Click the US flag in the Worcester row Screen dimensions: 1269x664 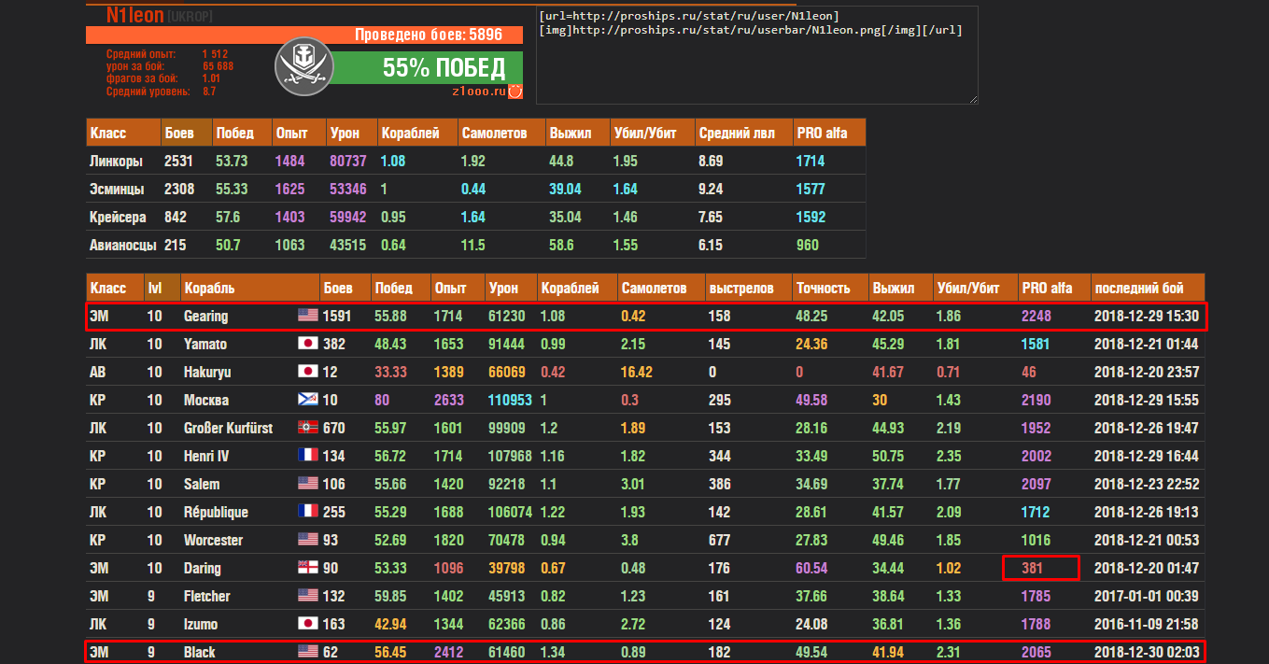tap(308, 540)
